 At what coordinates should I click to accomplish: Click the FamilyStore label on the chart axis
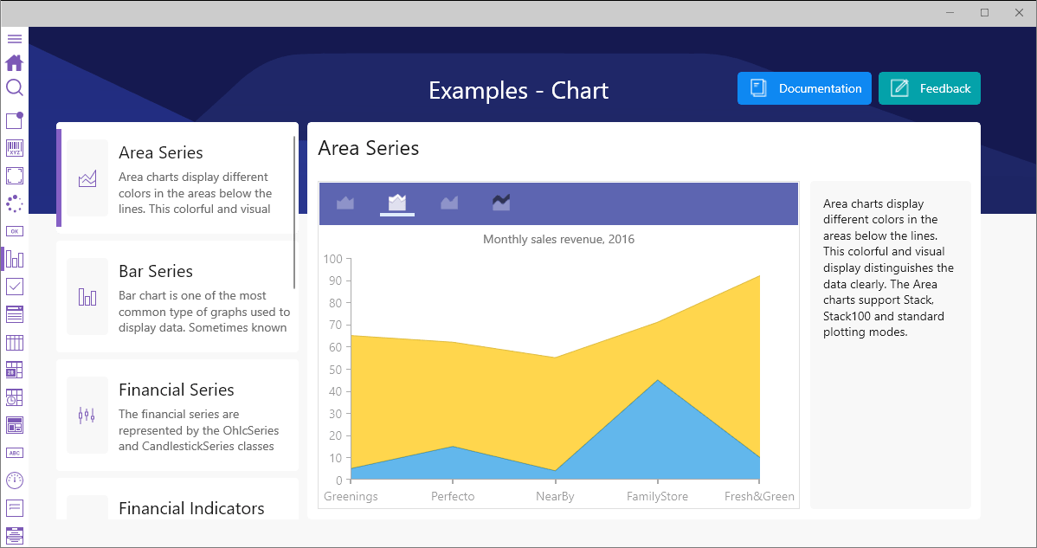[x=657, y=496]
